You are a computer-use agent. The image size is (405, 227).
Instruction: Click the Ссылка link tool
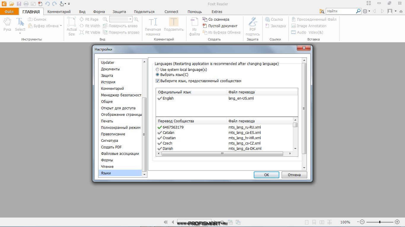point(274,19)
